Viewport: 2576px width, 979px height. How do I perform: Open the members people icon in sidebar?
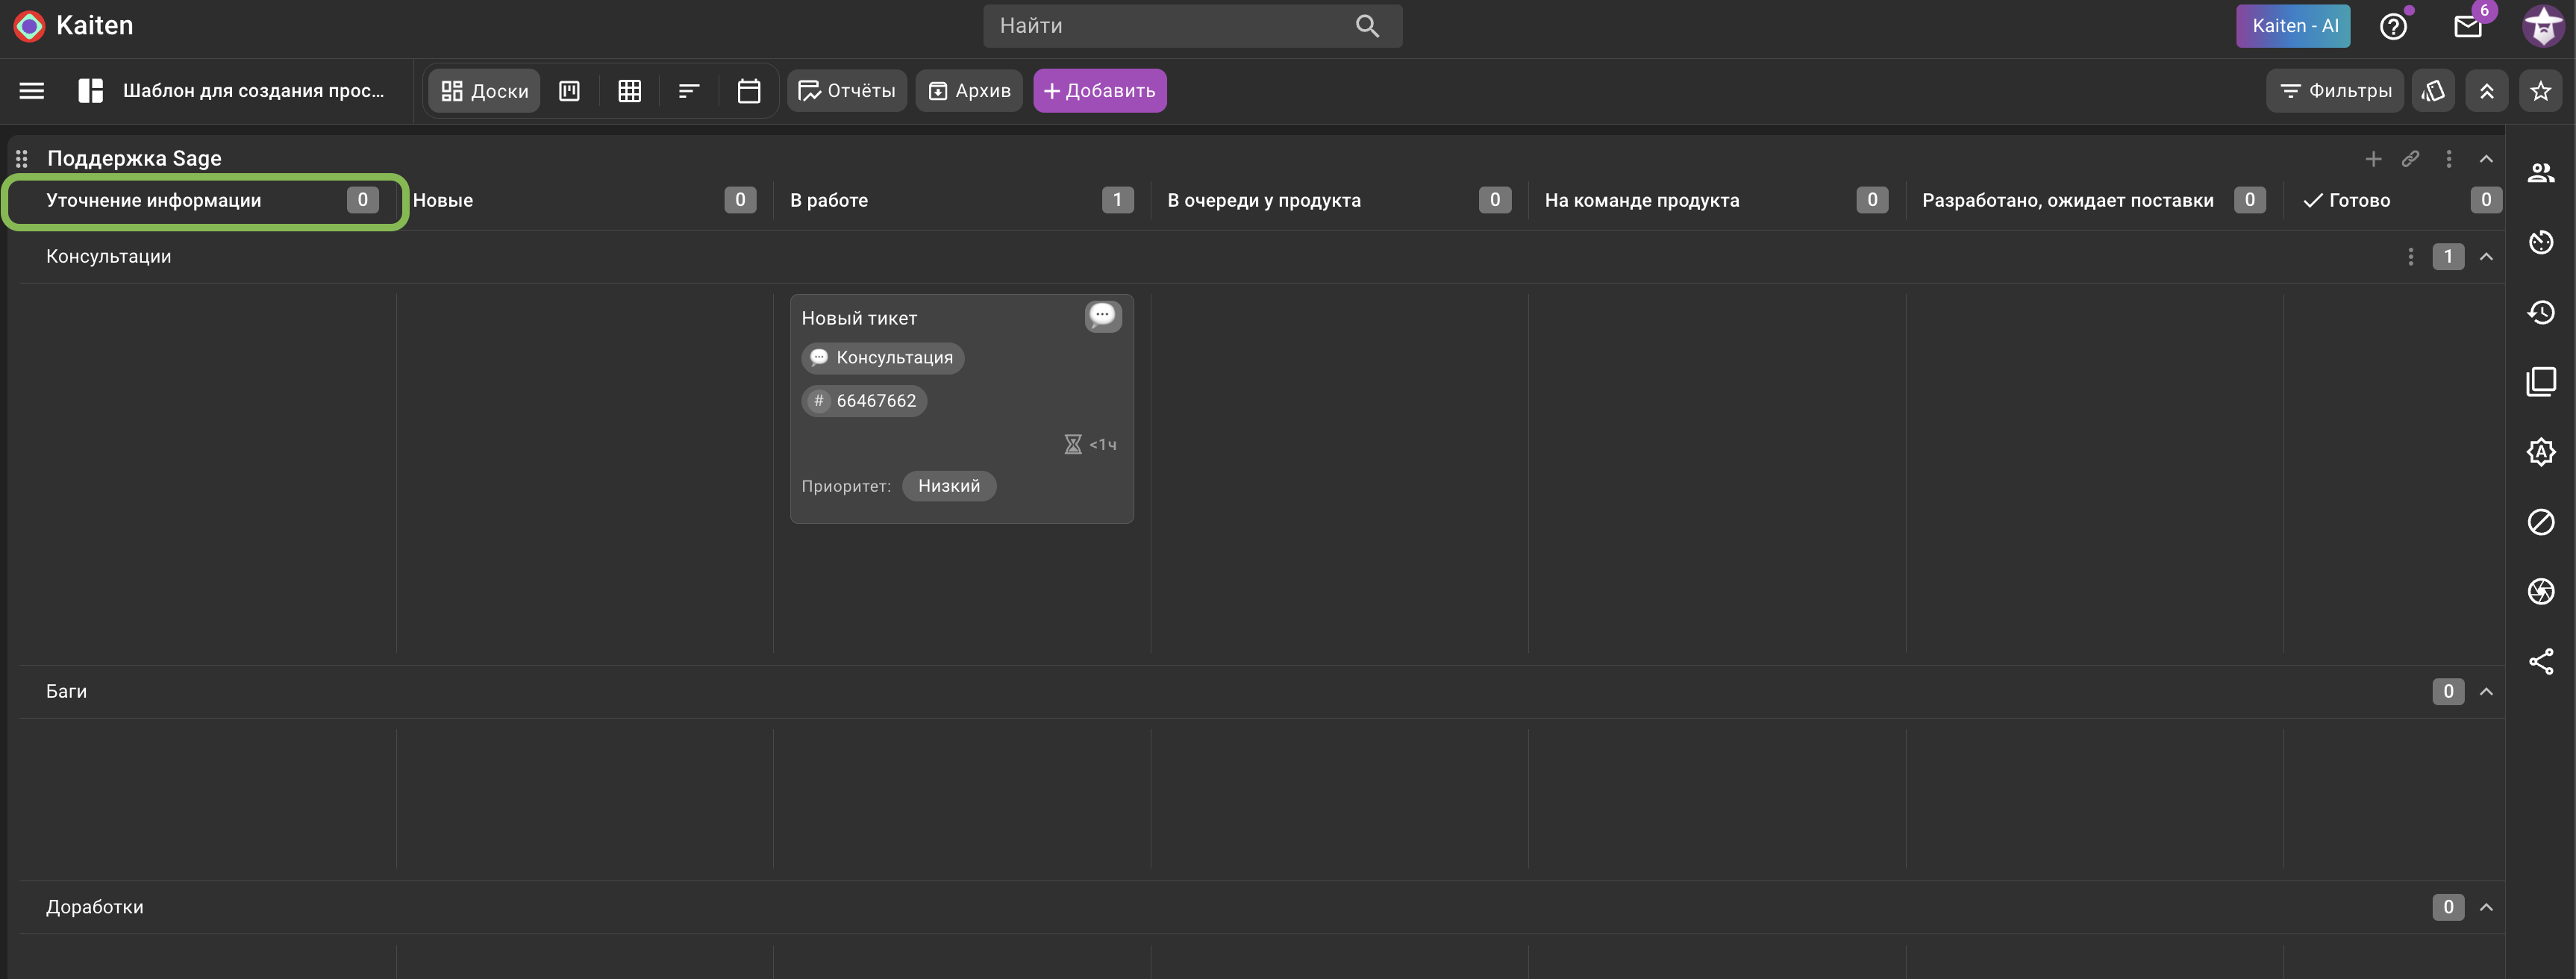(x=2541, y=172)
